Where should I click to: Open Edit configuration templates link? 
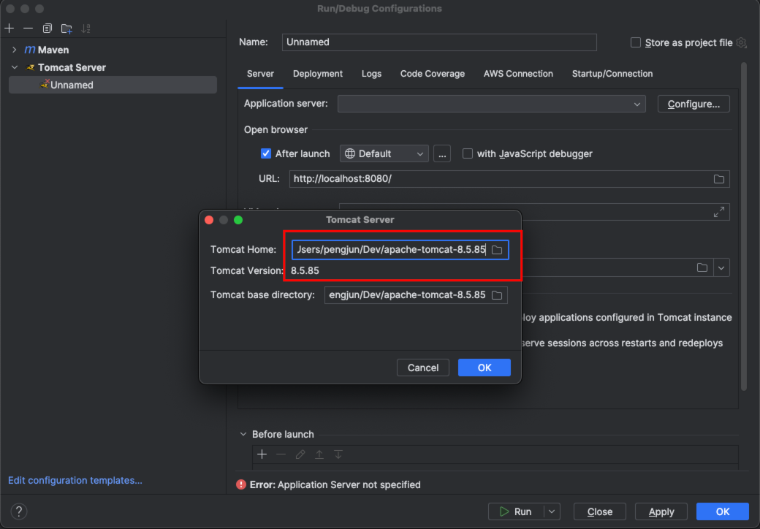click(75, 480)
